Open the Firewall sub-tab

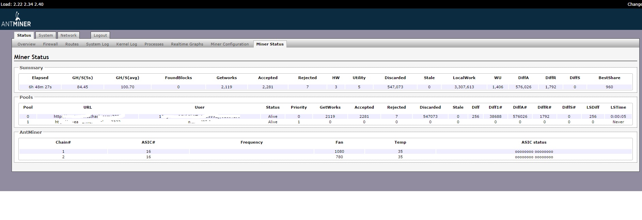click(x=50, y=44)
